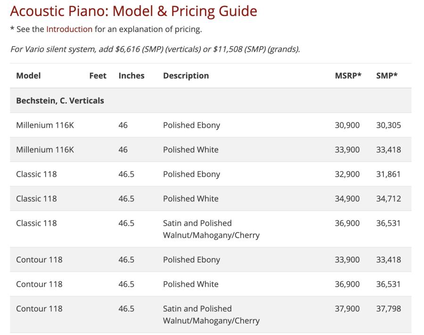Click the 37,900 MSRP price value

coord(347,309)
